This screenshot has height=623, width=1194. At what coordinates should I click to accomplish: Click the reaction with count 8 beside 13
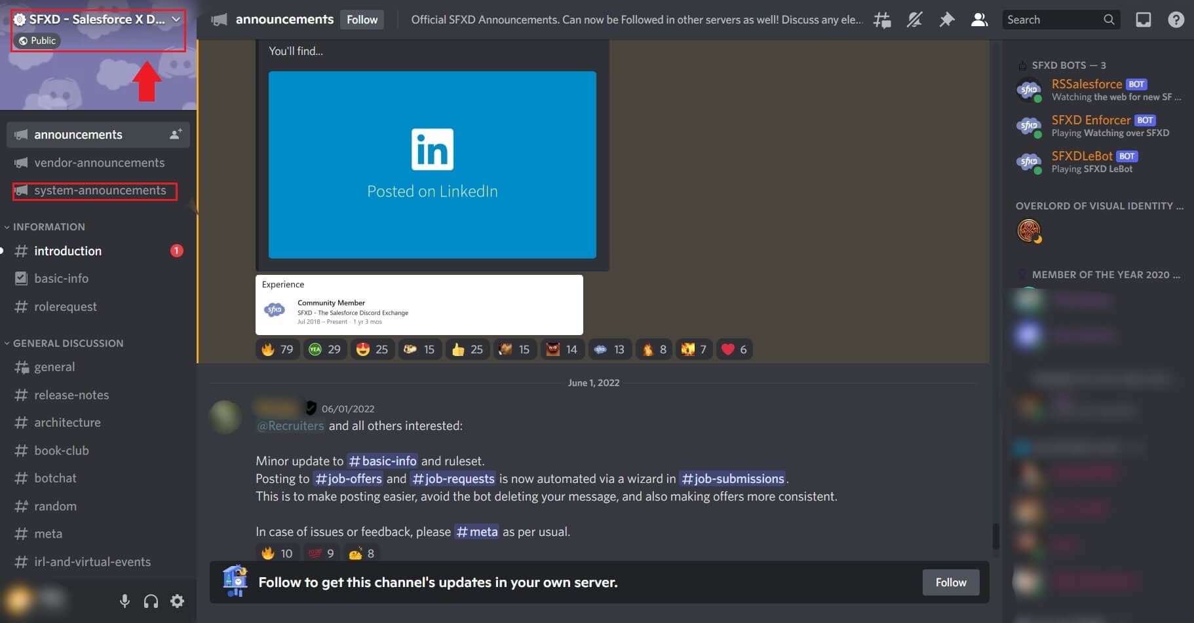coord(653,349)
